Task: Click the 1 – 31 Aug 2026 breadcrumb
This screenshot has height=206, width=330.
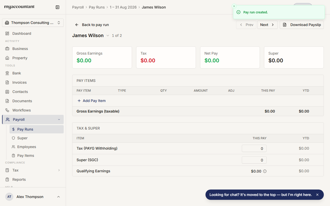Action: coord(123,7)
